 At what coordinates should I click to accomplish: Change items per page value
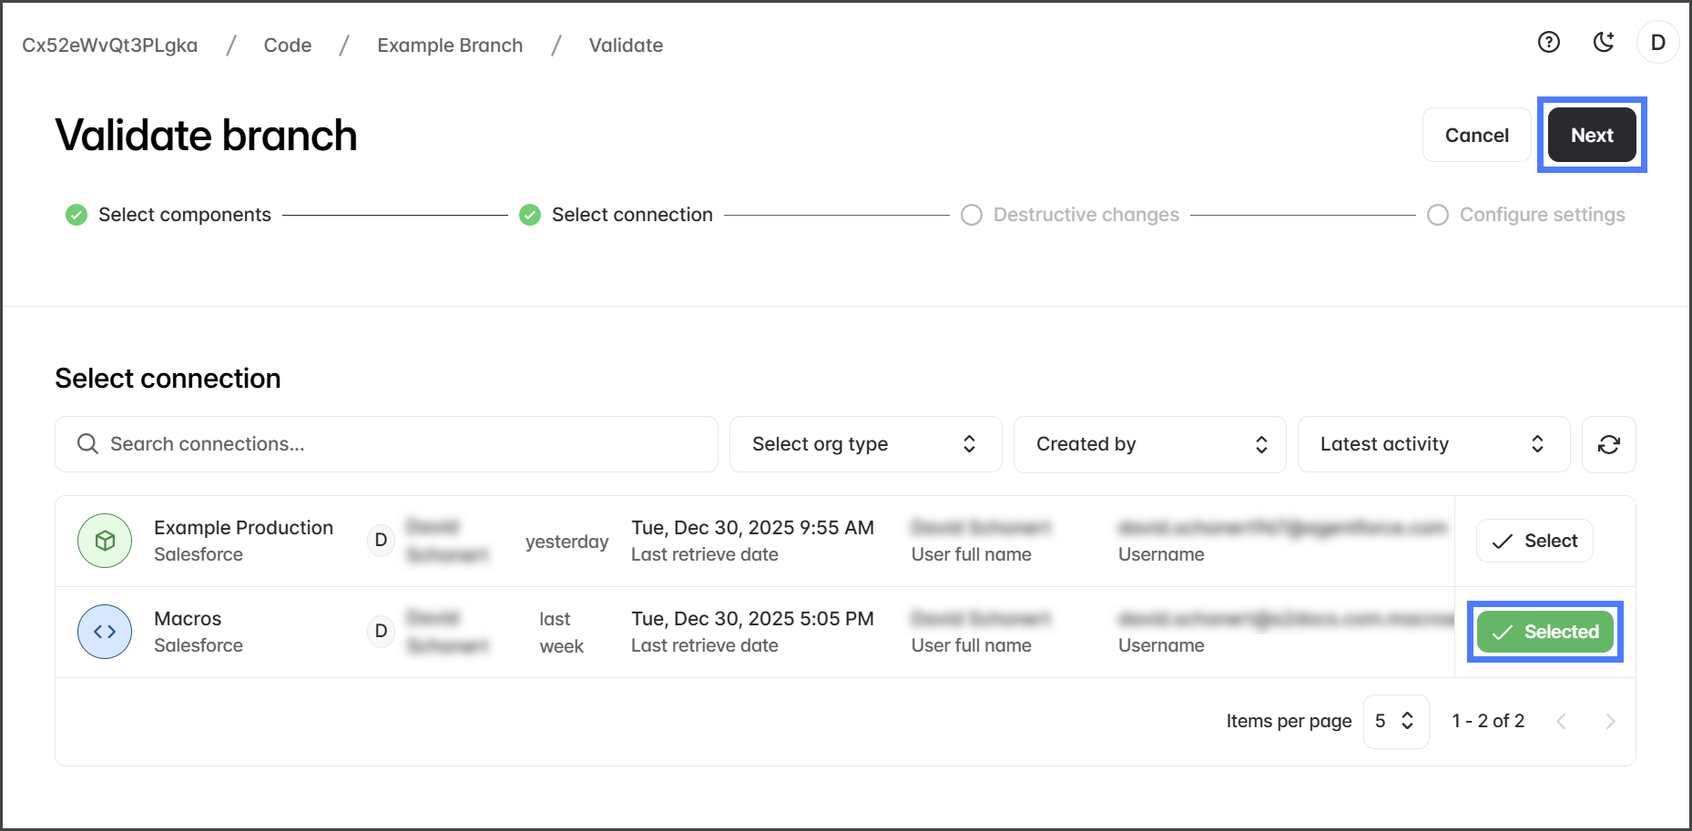tap(1395, 722)
